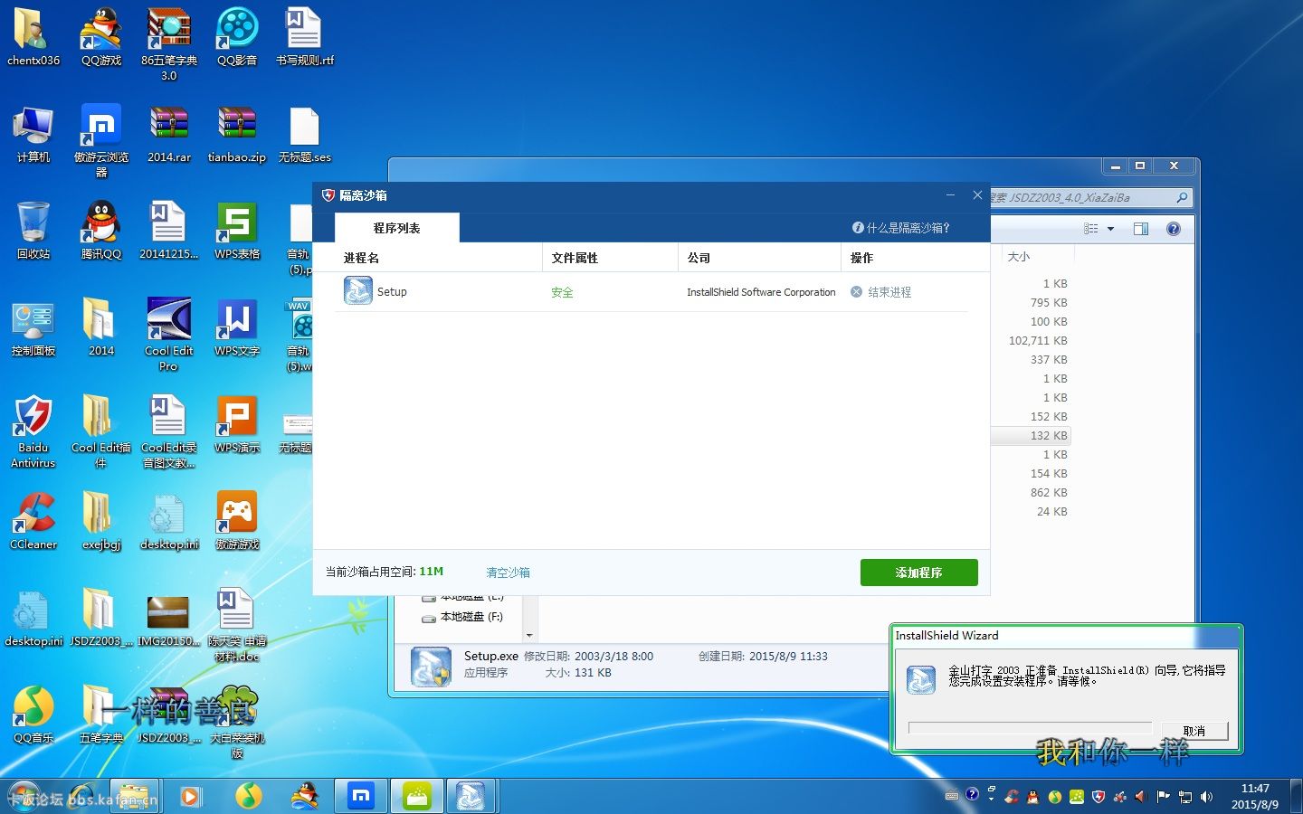The height and width of the screenshot is (814, 1303).
Task: Launch Cool Edit Pro shortcut
Action: 169,319
